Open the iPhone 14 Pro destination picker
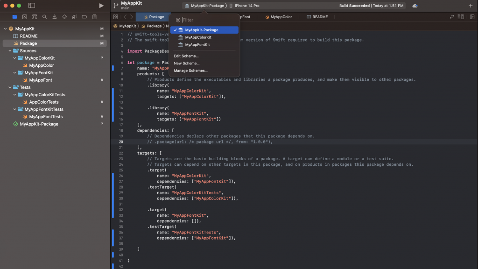 tap(245, 6)
